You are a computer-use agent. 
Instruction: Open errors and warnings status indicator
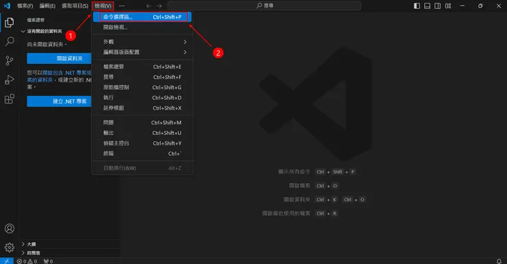(x=27, y=261)
